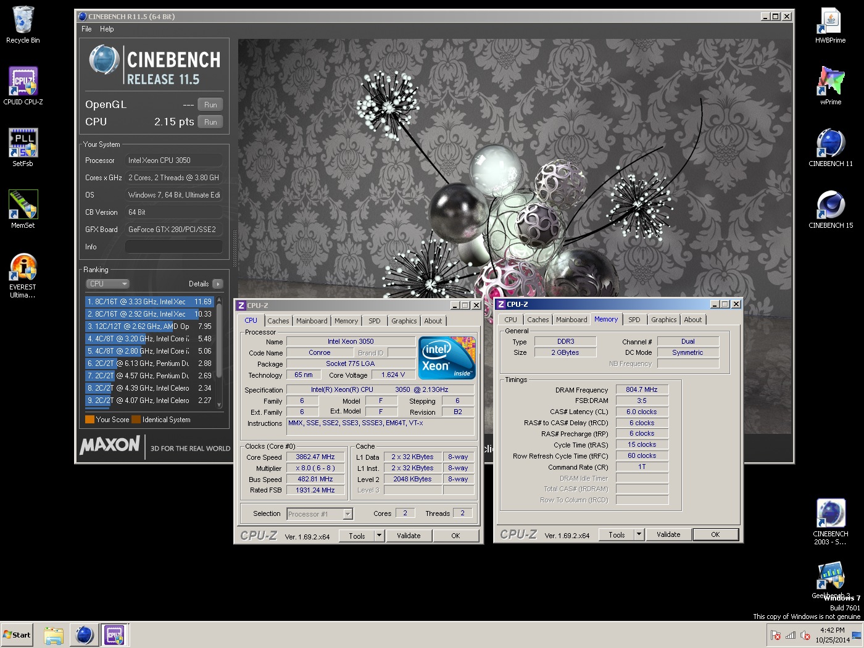The height and width of the screenshot is (648, 864).
Task: Switch to Memory tab in left CPU-Z
Action: coord(346,321)
